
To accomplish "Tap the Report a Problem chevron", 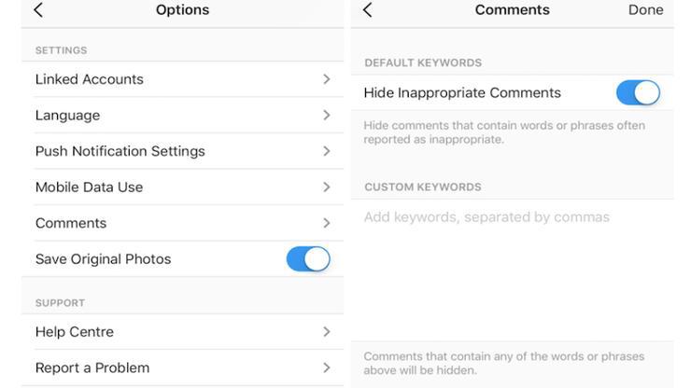I will pyautogui.click(x=326, y=367).
